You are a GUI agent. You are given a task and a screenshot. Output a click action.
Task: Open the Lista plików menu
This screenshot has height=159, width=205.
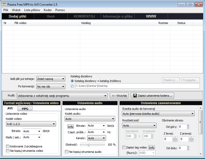[x=32, y=10]
